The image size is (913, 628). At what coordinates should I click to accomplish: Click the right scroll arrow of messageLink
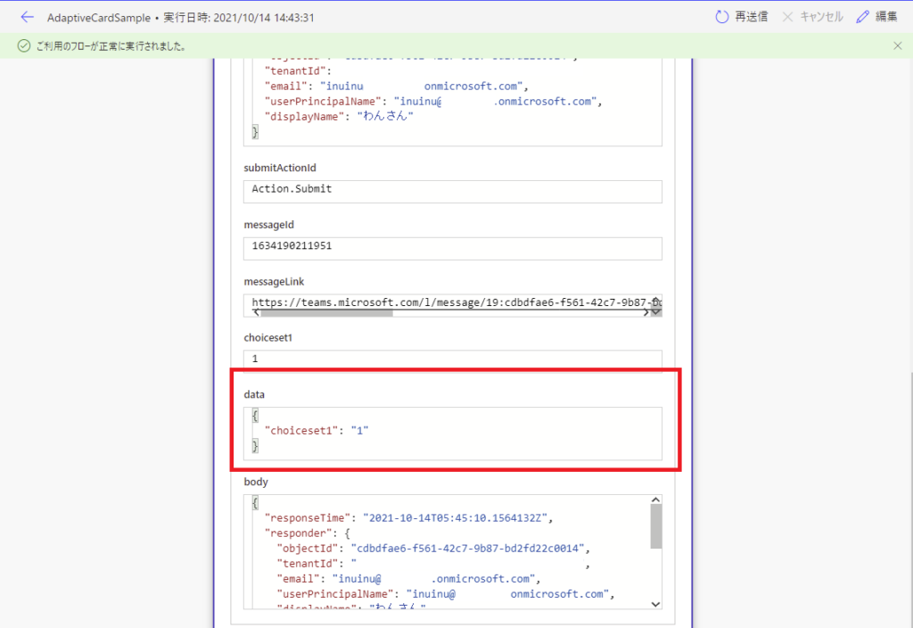646,313
